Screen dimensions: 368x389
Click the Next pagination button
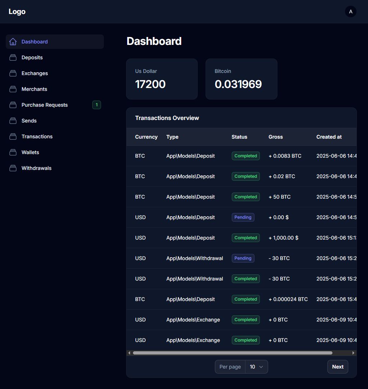pyautogui.click(x=337, y=367)
